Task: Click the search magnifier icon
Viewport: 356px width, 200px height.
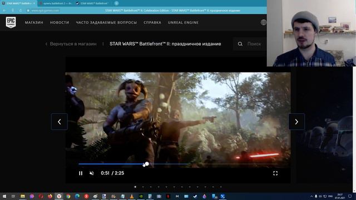Action: [x=240, y=44]
